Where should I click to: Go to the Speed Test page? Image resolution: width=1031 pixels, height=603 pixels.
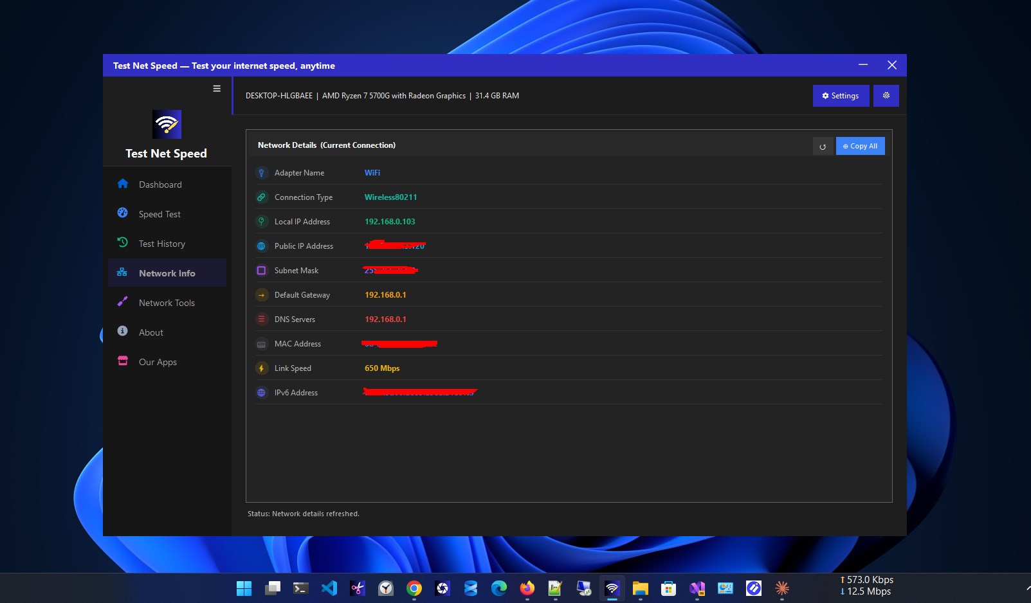click(x=167, y=214)
